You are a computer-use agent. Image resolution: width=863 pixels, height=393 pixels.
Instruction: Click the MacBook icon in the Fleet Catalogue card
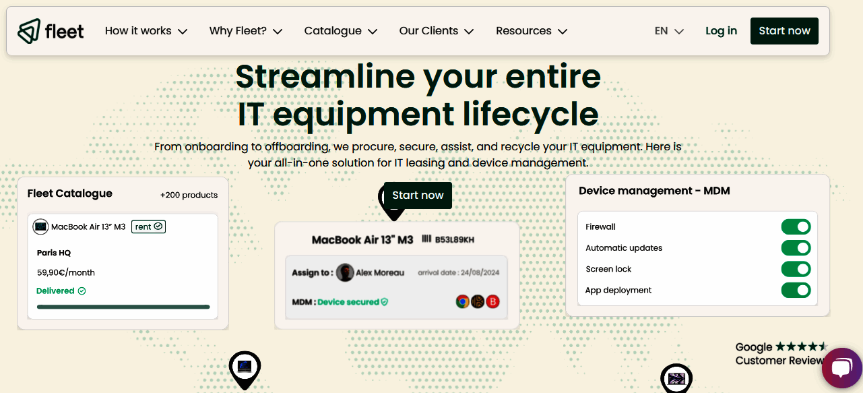pyautogui.click(x=40, y=226)
